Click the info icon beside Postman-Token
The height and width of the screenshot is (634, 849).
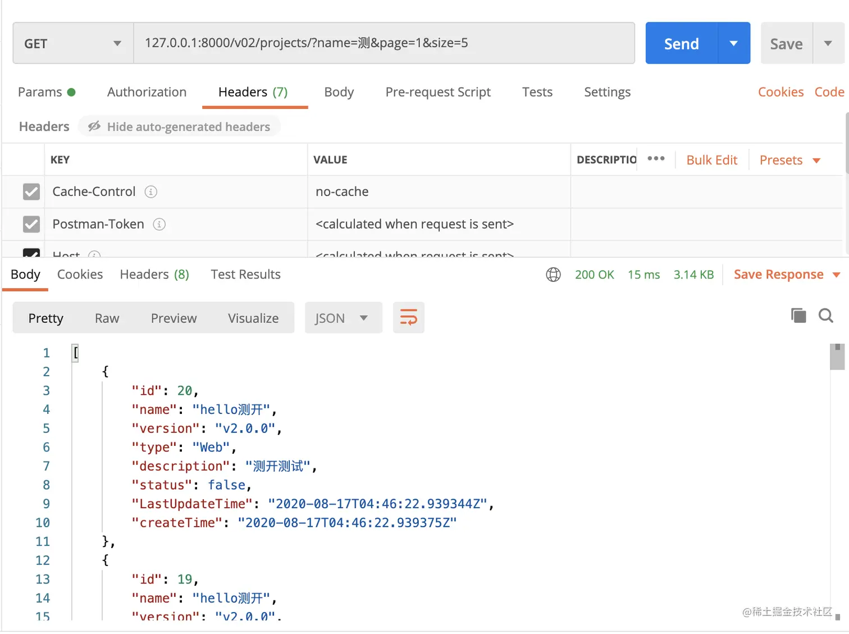point(159,225)
